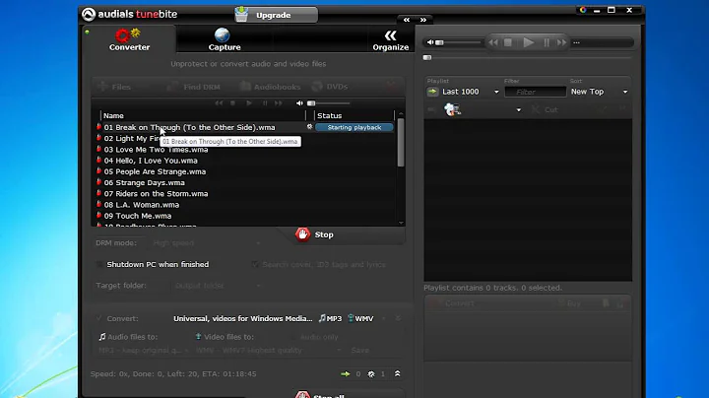Click the file list vertical scrollbar thumb
Viewport: 709px width, 398px height.
pos(401,143)
